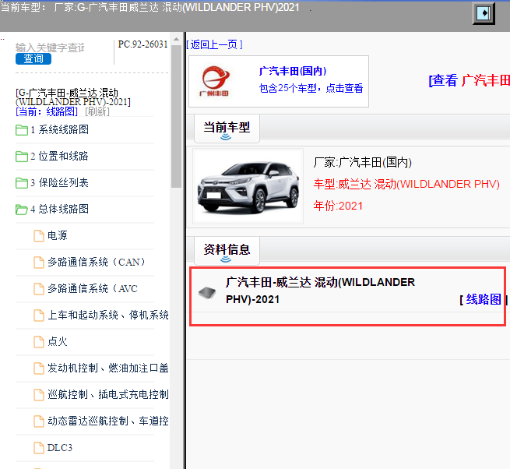Viewport: 510px width, 469px height.
Task: Click the 年份:2021 text
Action: [338, 206]
